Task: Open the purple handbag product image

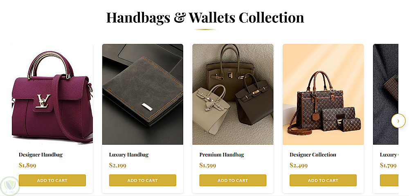Action: point(52,94)
